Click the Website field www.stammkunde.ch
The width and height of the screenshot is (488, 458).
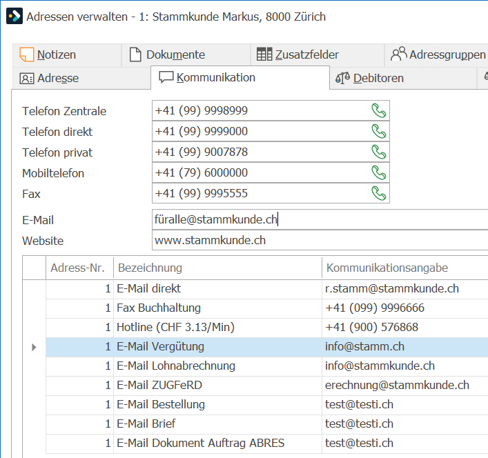click(320, 240)
